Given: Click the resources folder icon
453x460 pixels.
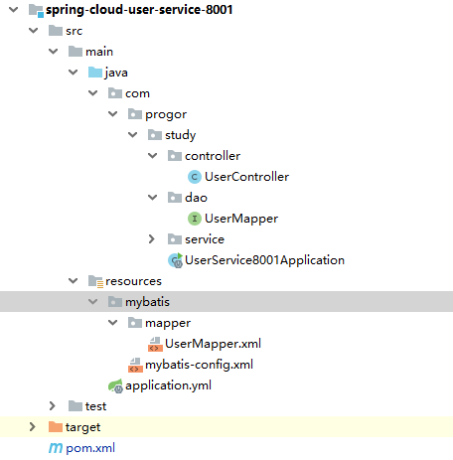Looking at the screenshot, I should (95, 281).
